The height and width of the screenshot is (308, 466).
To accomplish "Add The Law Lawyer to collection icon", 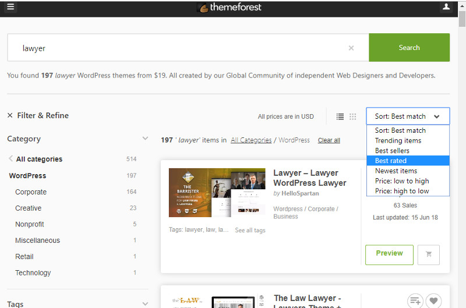I will pos(415,300).
